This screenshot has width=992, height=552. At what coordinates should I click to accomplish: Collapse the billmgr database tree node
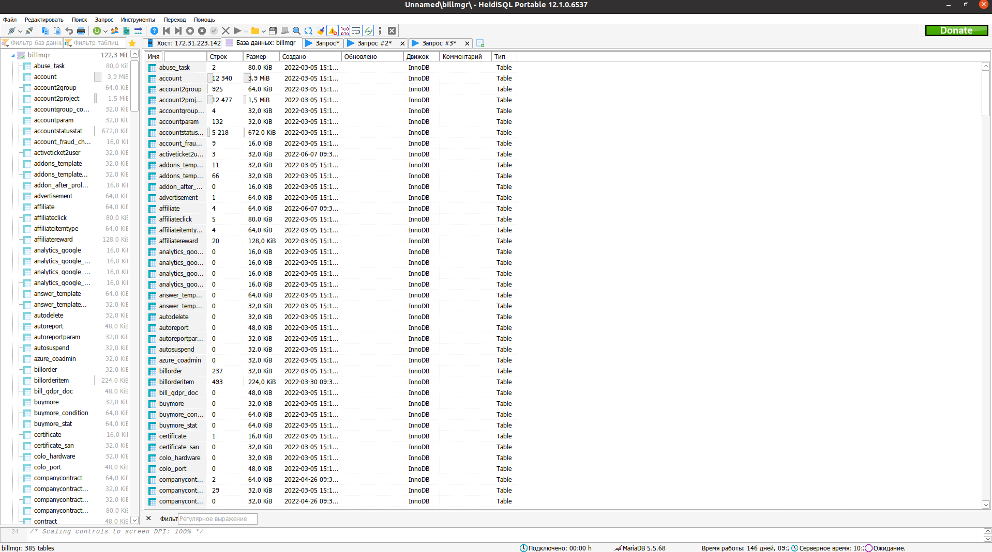13,55
